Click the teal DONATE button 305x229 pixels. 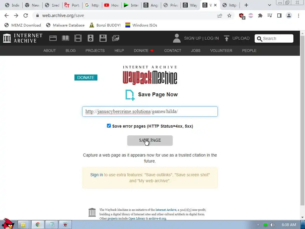(x=86, y=78)
